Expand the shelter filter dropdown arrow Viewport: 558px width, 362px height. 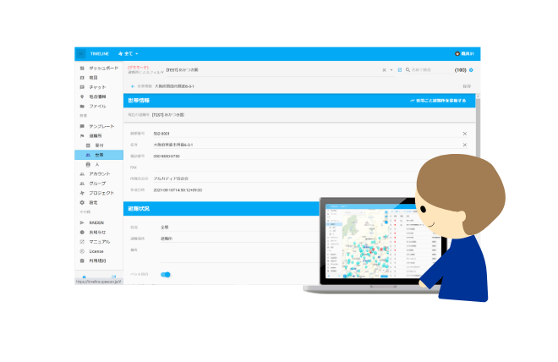(391, 70)
